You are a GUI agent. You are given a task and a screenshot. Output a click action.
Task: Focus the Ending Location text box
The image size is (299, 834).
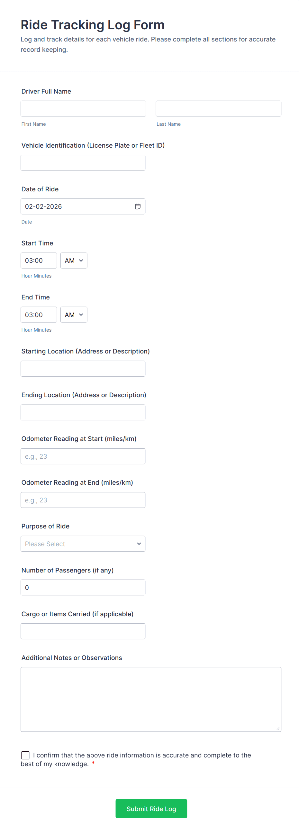(x=83, y=412)
